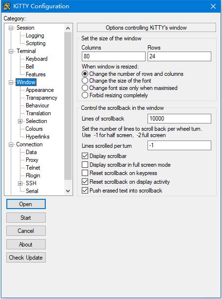
Task: Select Change the size of the font
Action: [116, 81]
